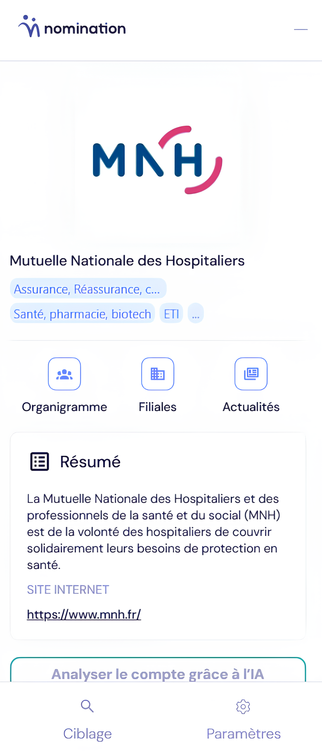Click Analyser le compte grâce à l'IA
322x751 pixels.
[x=158, y=670]
